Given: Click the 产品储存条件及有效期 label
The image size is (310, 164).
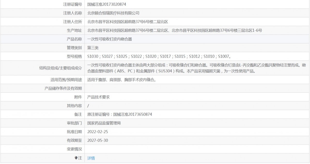Looking at the screenshot, I should click(63, 89).
